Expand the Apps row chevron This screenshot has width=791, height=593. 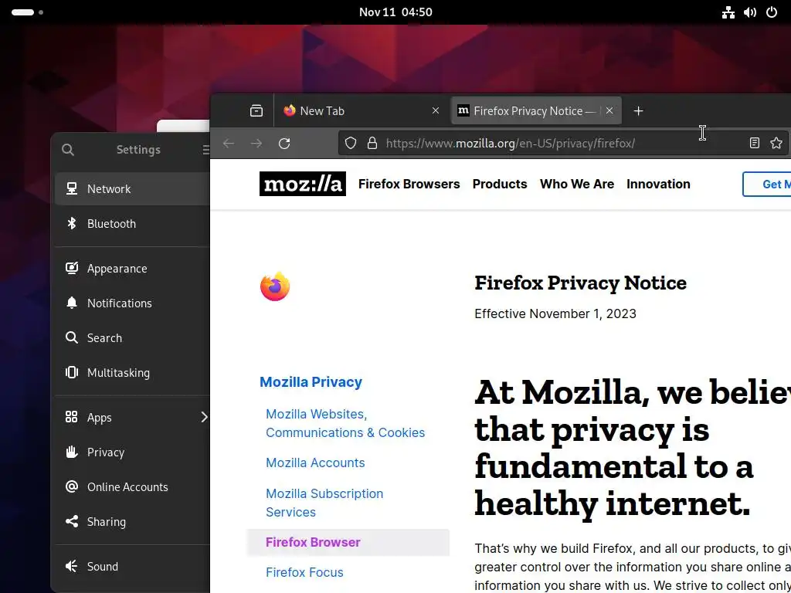(x=204, y=418)
